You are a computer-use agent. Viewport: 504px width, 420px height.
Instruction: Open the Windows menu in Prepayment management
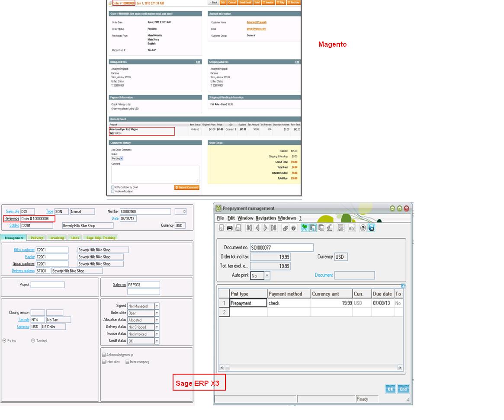(287, 218)
